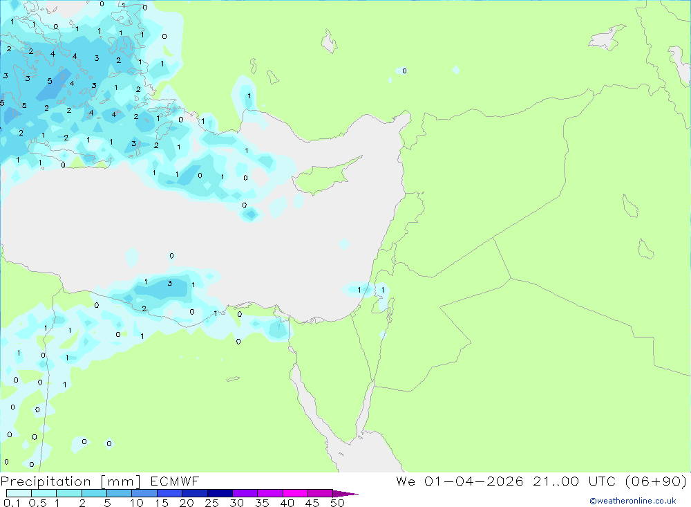Viewport: 691px width, 507px height.
Task: Click the 0.5–1 mm legend color swatch
Action: click(x=44, y=493)
